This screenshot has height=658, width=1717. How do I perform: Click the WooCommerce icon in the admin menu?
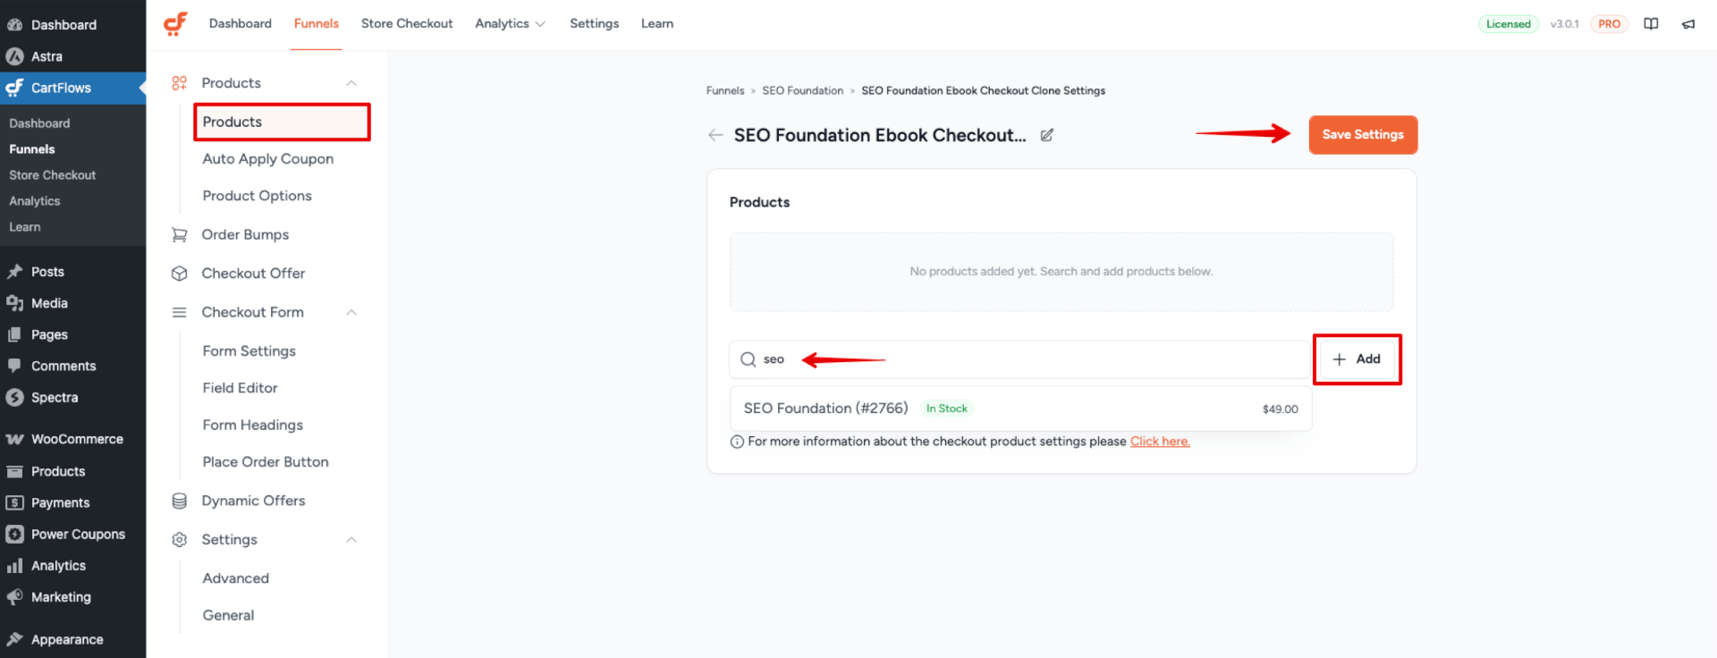pyautogui.click(x=15, y=439)
